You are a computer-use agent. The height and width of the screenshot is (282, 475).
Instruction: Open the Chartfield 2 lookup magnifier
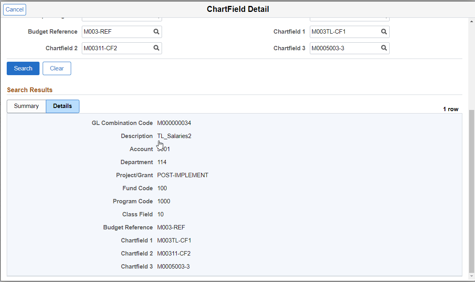(x=156, y=48)
